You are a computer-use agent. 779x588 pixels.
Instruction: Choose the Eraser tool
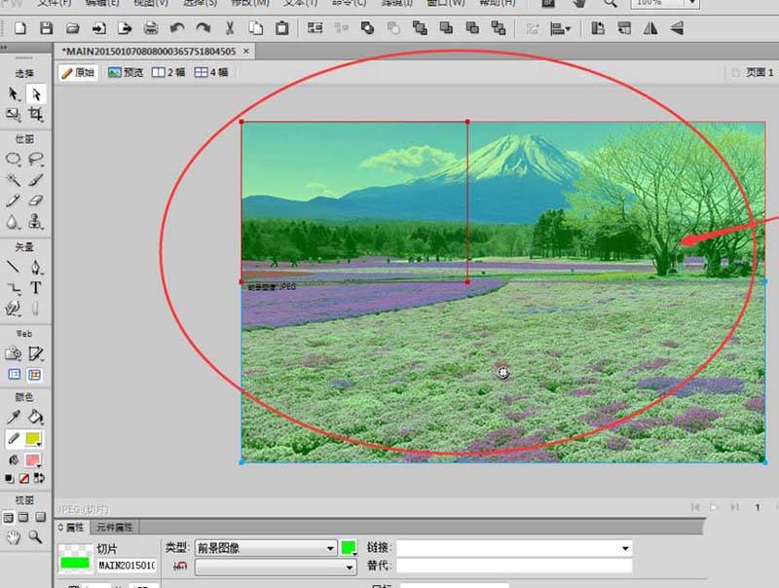tap(35, 201)
